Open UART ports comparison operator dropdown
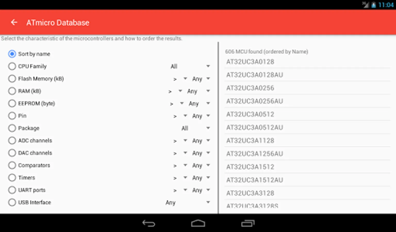This screenshot has height=232, width=396. [x=180, y=190]
